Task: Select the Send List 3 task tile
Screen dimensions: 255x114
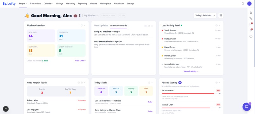Action: 116,91
